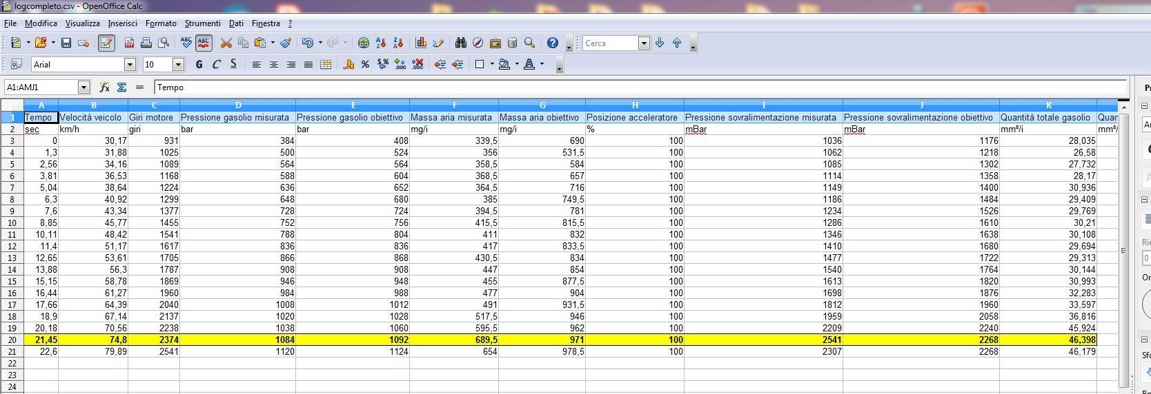Screen dimensions: 1151x394
Task: Open the Background Color dropdown arrow
Action: tap(517, 64)
